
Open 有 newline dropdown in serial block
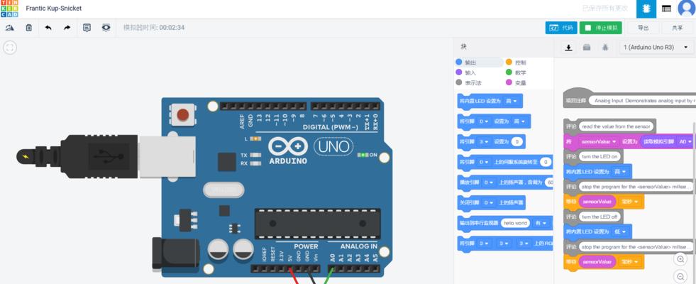(x=540, y=223)
